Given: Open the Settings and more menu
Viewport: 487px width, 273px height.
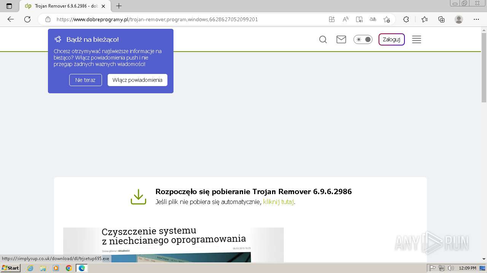Looking at the screenshot, I should pos(476,19).
